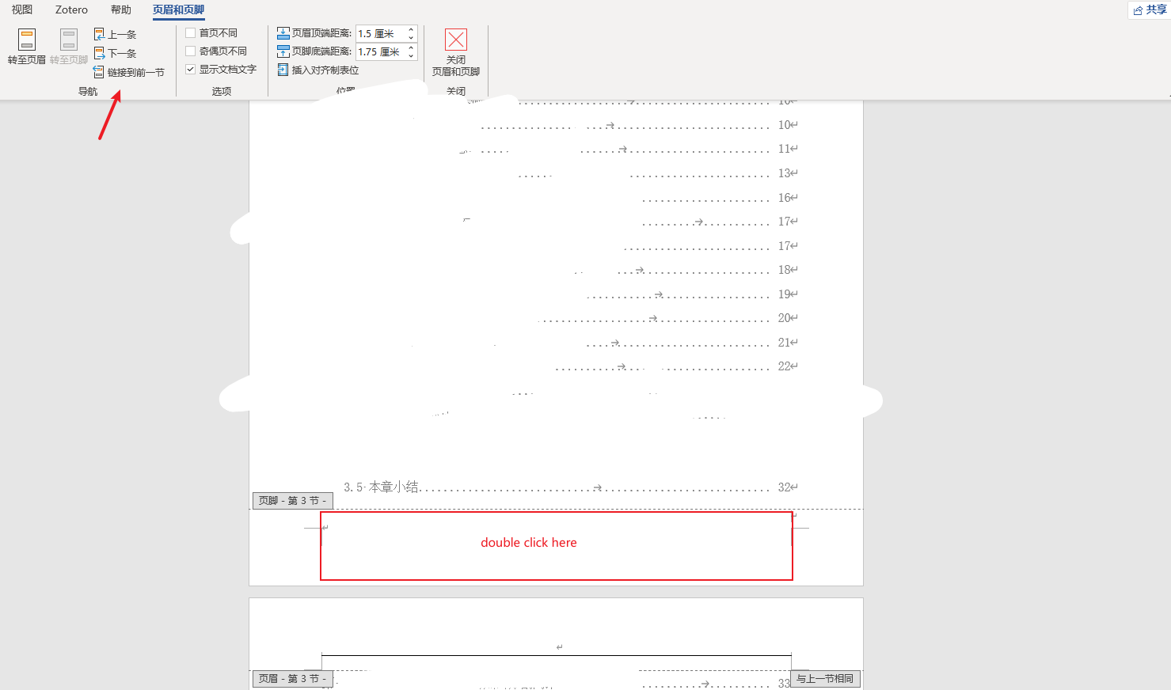The width and height of the screenshot is (1171, 690).
Task: Click inside the footer editing area
Action: click(x=556, y=546)
